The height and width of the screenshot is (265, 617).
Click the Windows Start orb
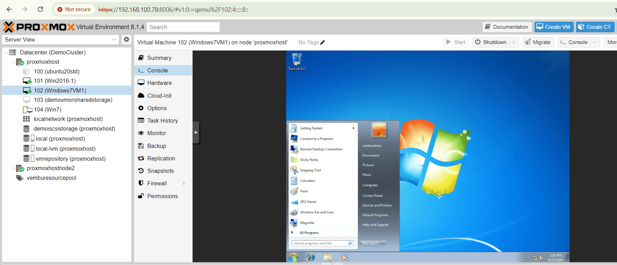(x=293, y=257)
